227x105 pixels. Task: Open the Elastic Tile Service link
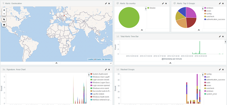[104, 59]
